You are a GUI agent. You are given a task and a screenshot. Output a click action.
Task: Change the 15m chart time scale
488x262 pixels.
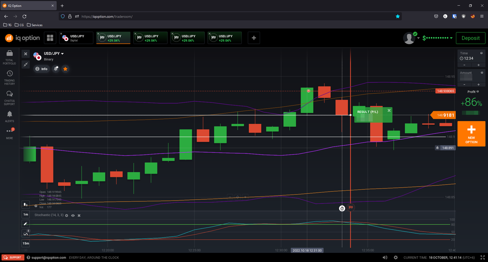(x=26, y=243)
